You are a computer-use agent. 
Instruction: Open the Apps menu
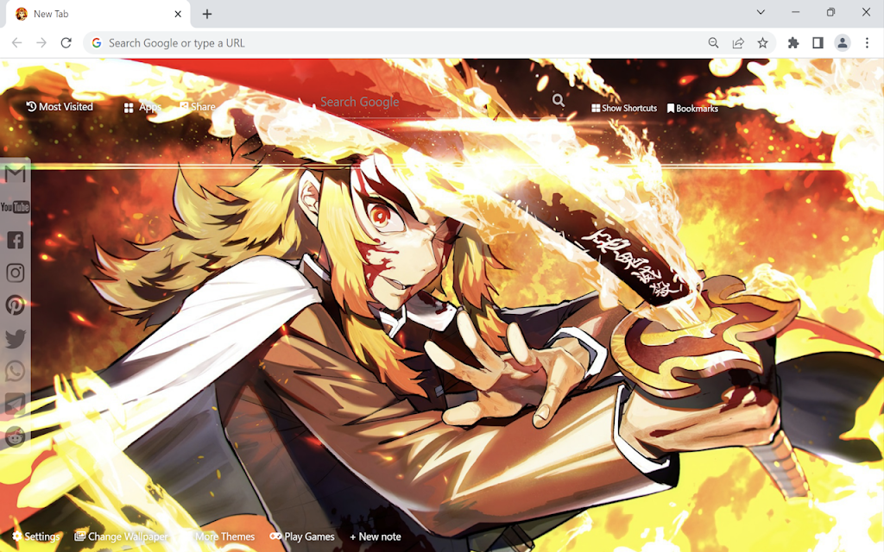point(142,107)
